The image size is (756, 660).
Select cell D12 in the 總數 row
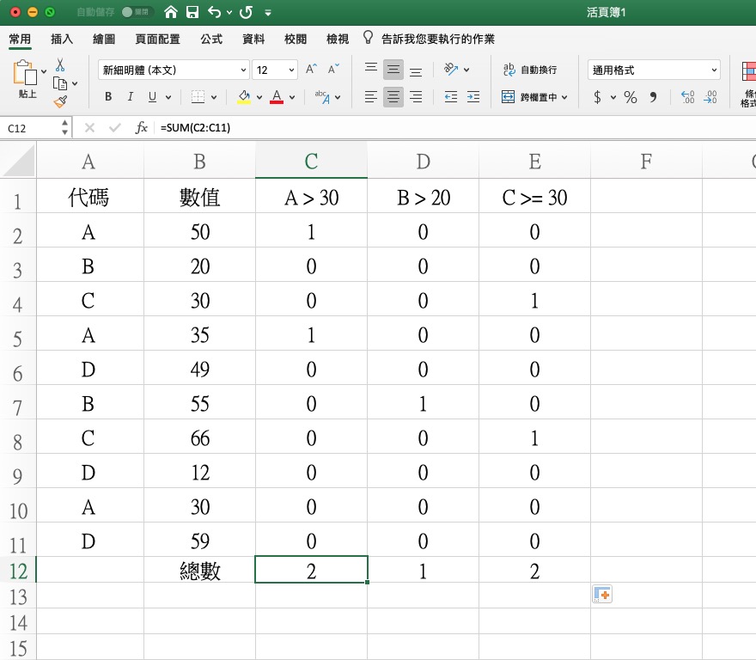(x=423, y=570)
